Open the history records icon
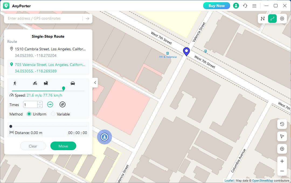Viewport: 291px width, 183px height. [x=282, y=124]
